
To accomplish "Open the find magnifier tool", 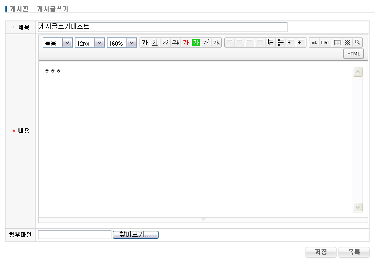I will tap(357, 43).
